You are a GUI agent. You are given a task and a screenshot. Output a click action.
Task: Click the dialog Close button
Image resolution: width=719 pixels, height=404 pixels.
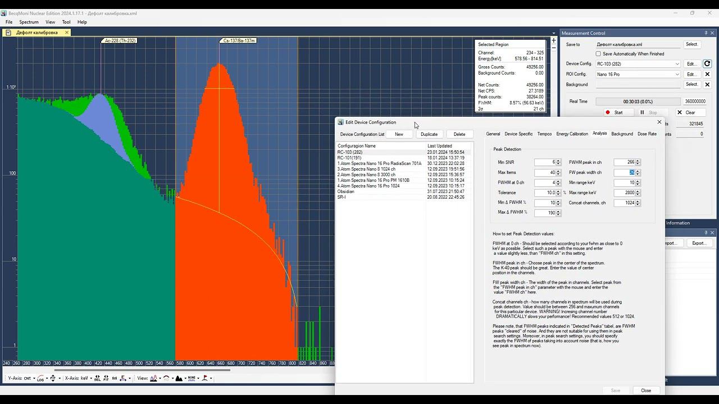pos(646,391)
